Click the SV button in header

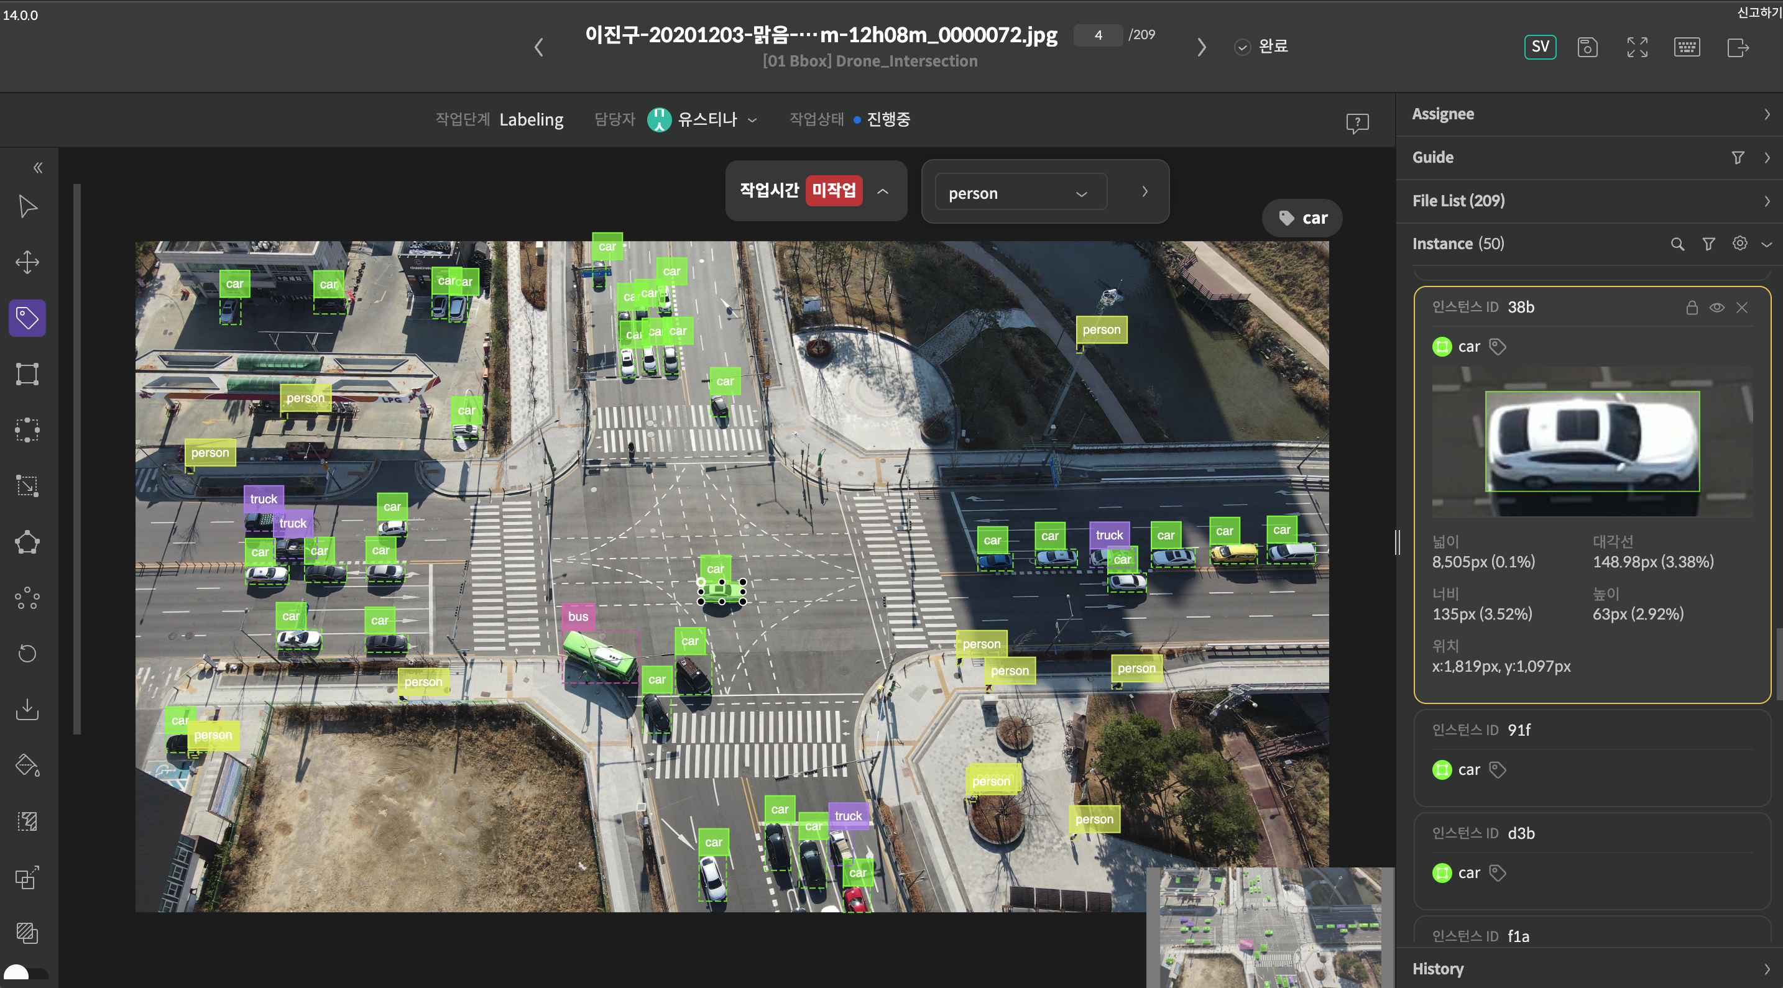click(1540, 47)
